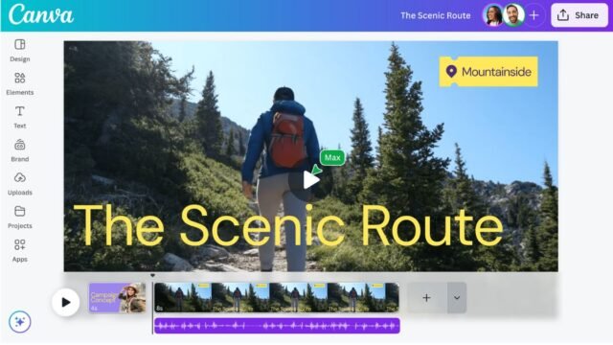Play the video from canvas center
Viewport: 613px width, 345px height.
point(310,180)
